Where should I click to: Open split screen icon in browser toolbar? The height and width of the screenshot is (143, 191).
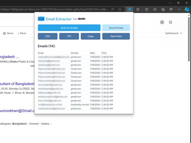[x=147, y=9]
